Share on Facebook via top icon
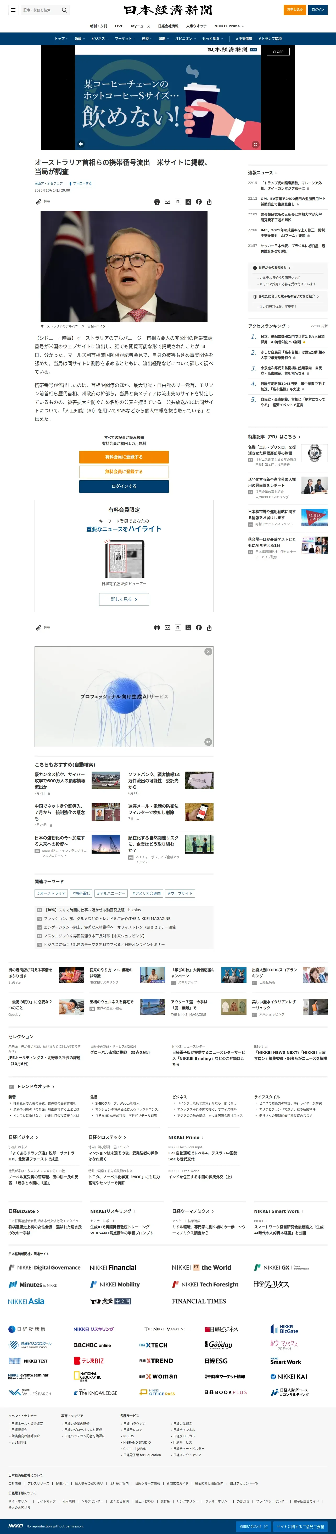Image resolution: width=336 pixels, height=1534 pixels. click(199, 202)
